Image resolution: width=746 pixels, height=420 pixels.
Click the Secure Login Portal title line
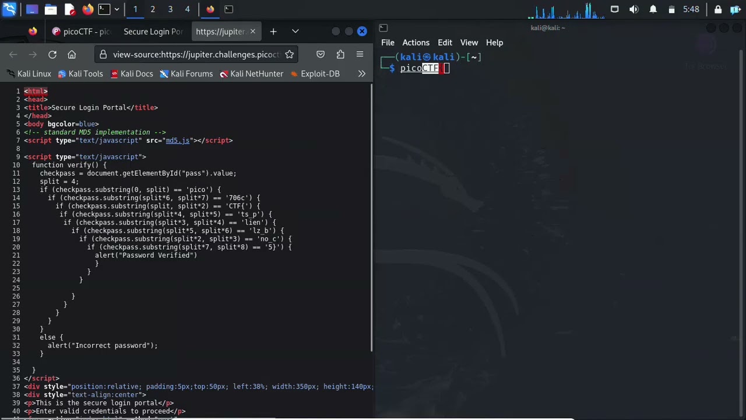point(91,108)
